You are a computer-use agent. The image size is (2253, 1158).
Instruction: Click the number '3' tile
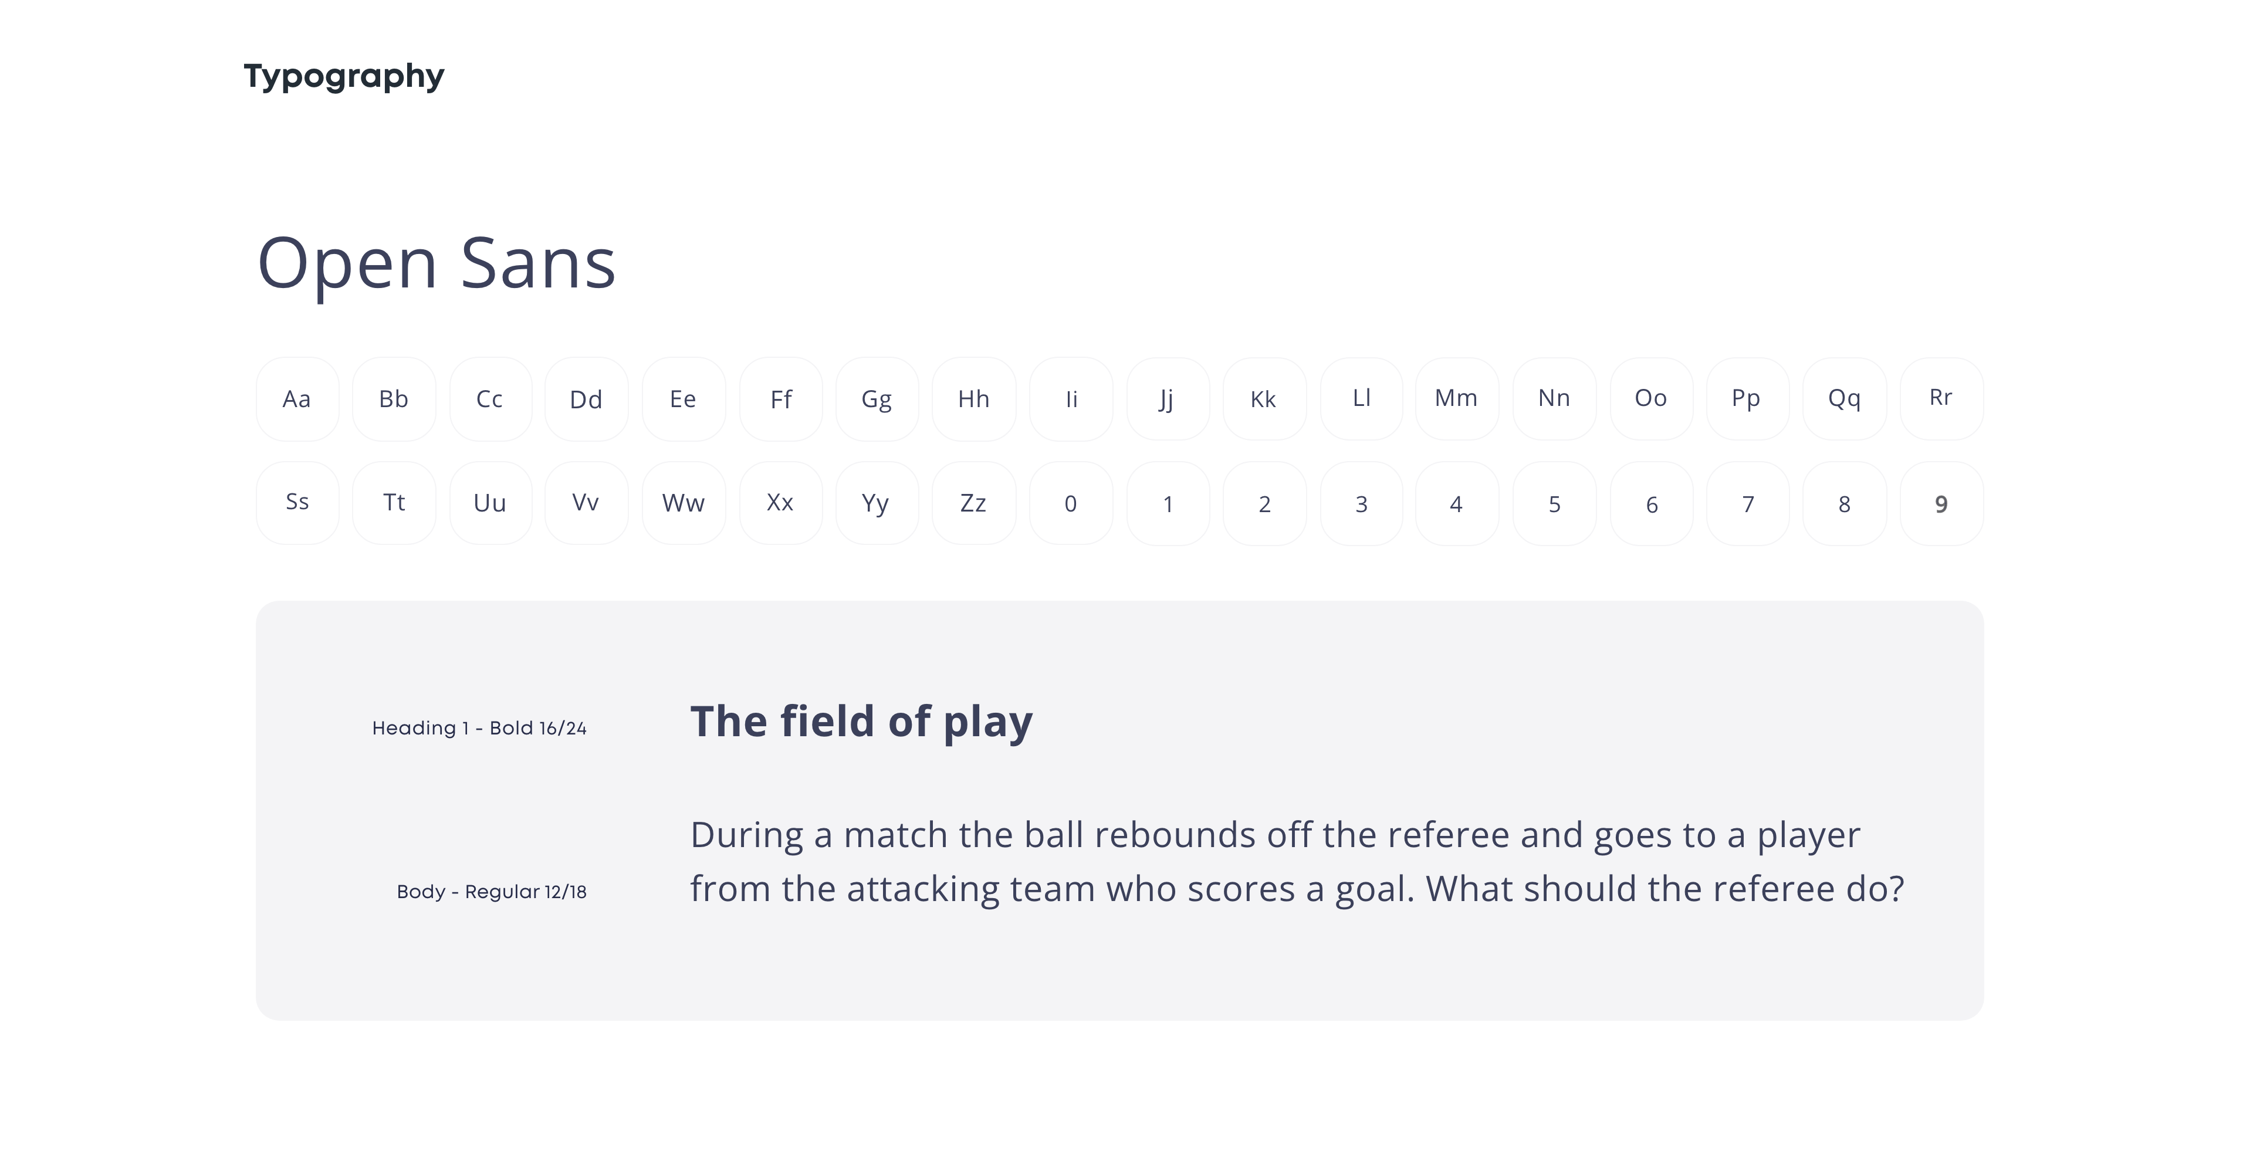tap(1361, 503)
